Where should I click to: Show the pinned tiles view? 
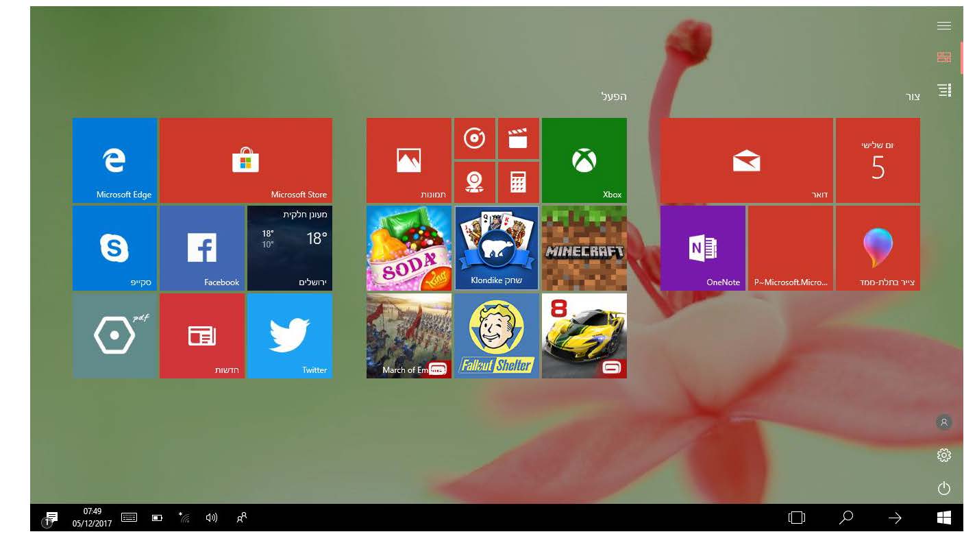tap(944, 58)
